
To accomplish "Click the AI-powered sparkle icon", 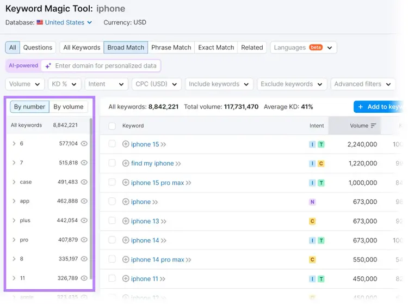I will (x=48, y=65).
